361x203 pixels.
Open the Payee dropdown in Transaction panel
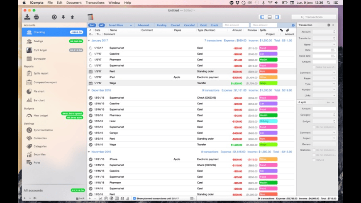coord(324,78)
